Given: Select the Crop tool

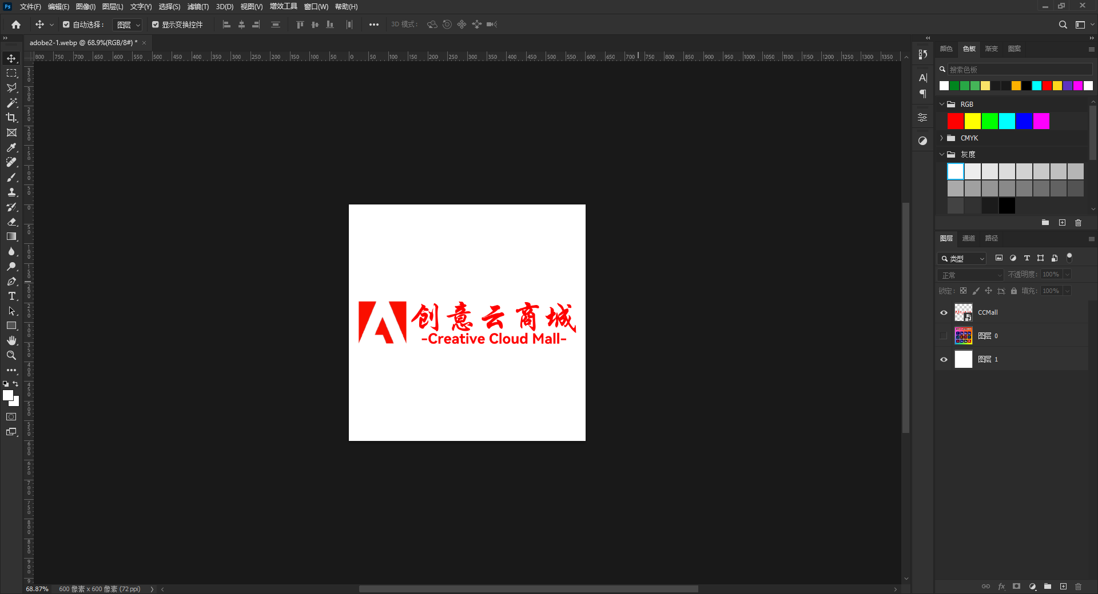Looking at the screenshot, I should click(11, 118).
